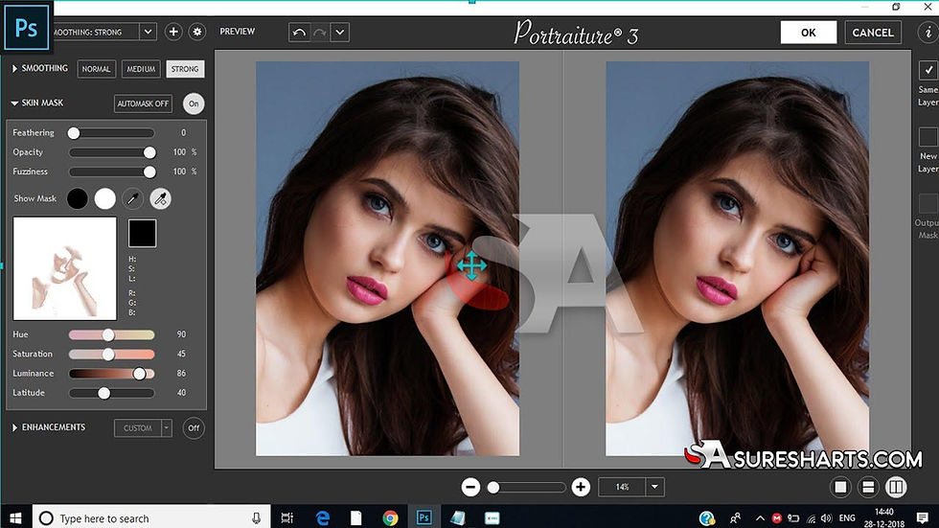Click the Photoshop taskbar icon
Image resolution: width=939 pixels, height=528 pixels.
424,517
